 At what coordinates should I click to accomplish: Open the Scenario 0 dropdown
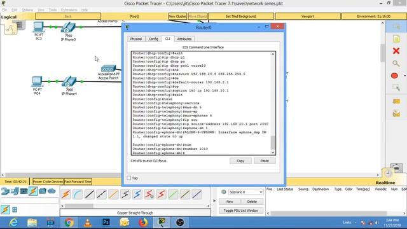tap(245, 192)
